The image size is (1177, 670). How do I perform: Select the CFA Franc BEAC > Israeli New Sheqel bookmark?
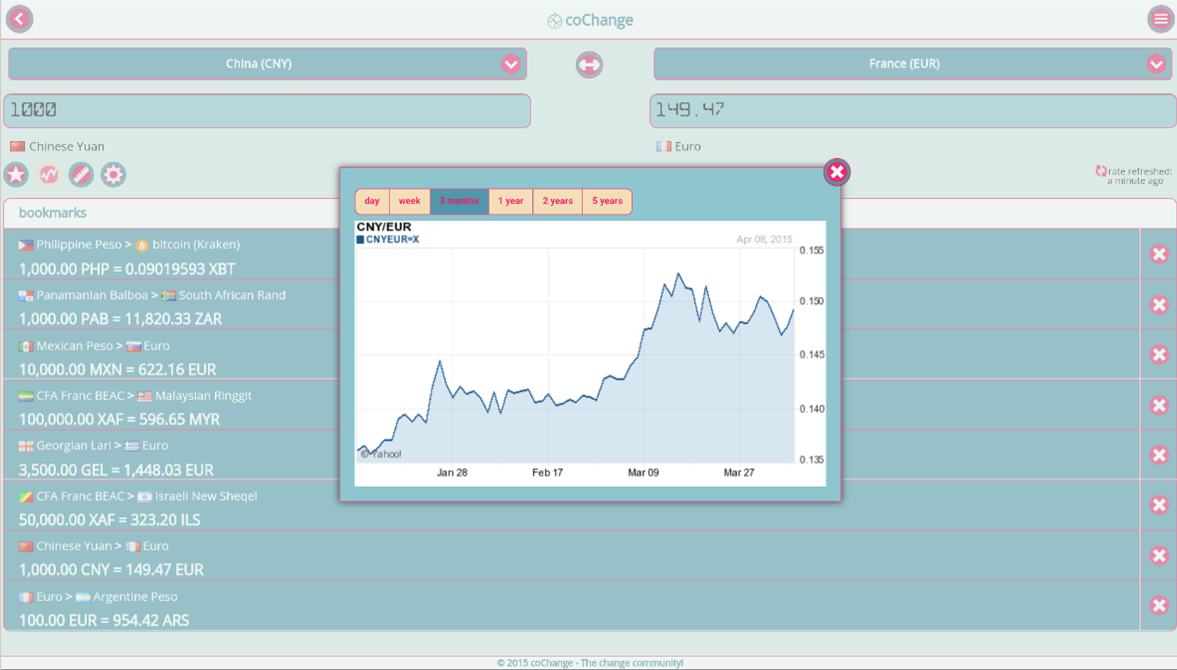click(x=572, y=506)
